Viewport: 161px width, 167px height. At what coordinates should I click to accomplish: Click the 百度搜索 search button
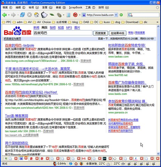tap(100, 33)
